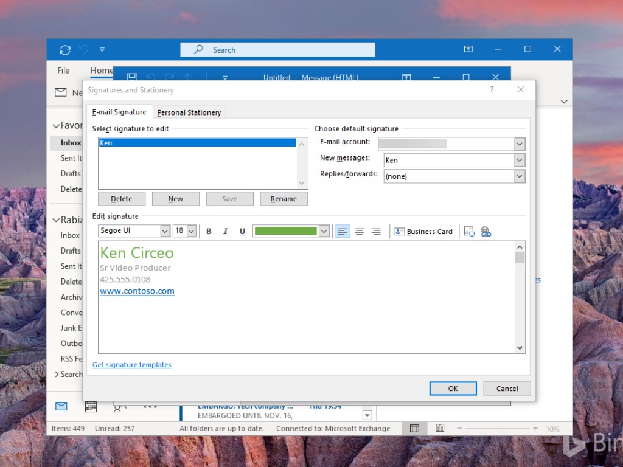Image resolution: width=623 pixels, height=467 pixels.
Task: Switch to the Personal Stationery tab
Action: 189,112
